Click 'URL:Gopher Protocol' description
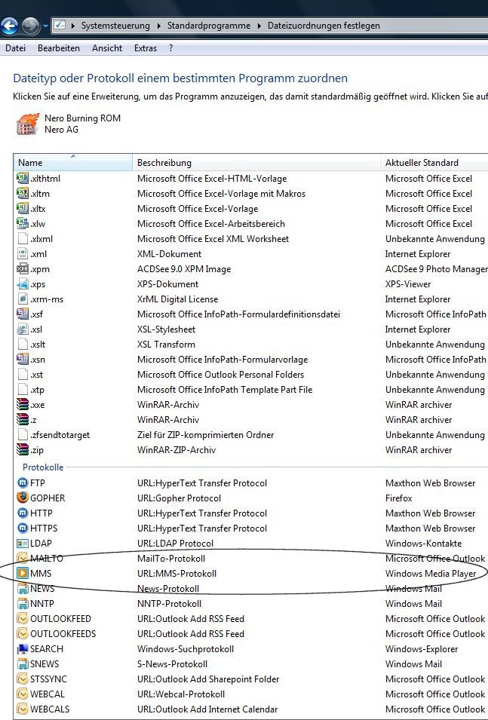 point(179,498)
